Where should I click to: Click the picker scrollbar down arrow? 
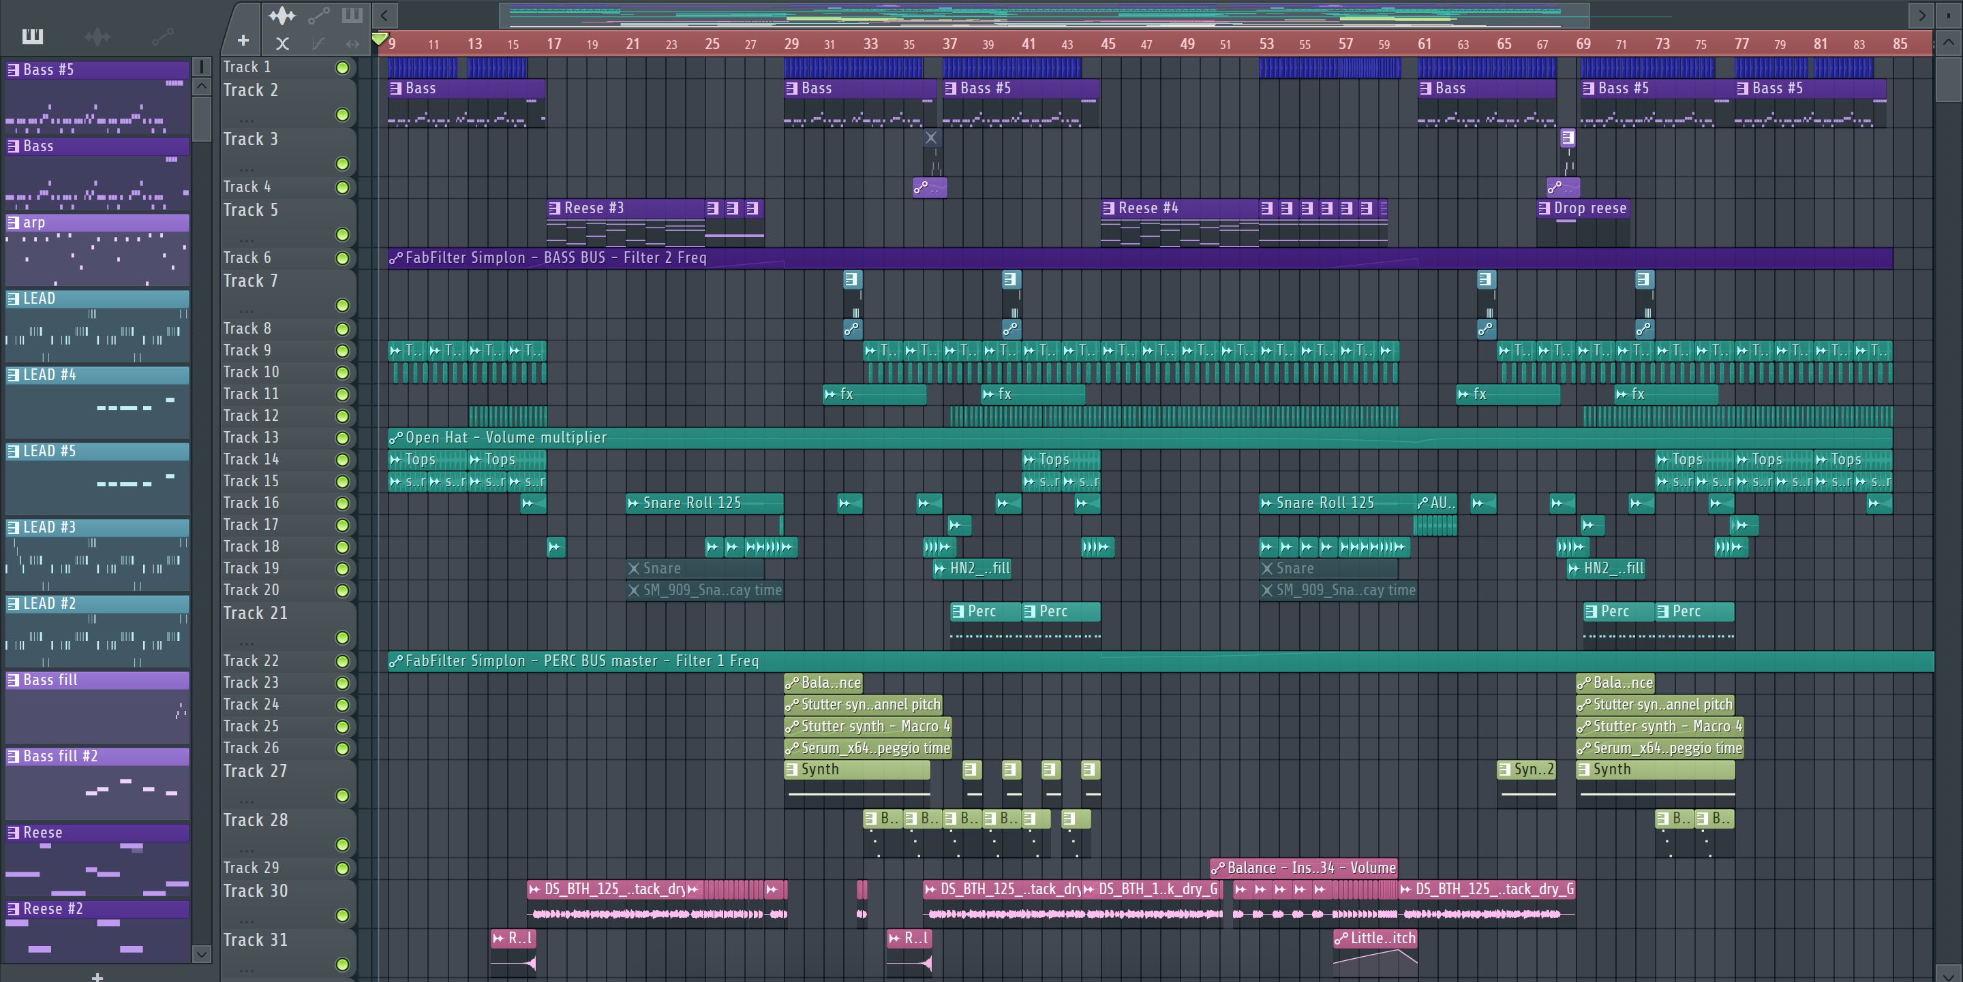(201, 953)
